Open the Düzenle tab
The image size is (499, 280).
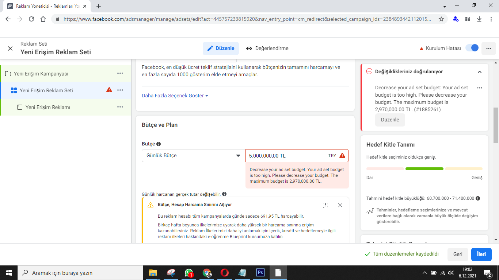pyautogui.click(x=221, y=48)
